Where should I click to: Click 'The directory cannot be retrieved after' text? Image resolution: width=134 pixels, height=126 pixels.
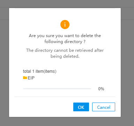click(x=65, y=50)
